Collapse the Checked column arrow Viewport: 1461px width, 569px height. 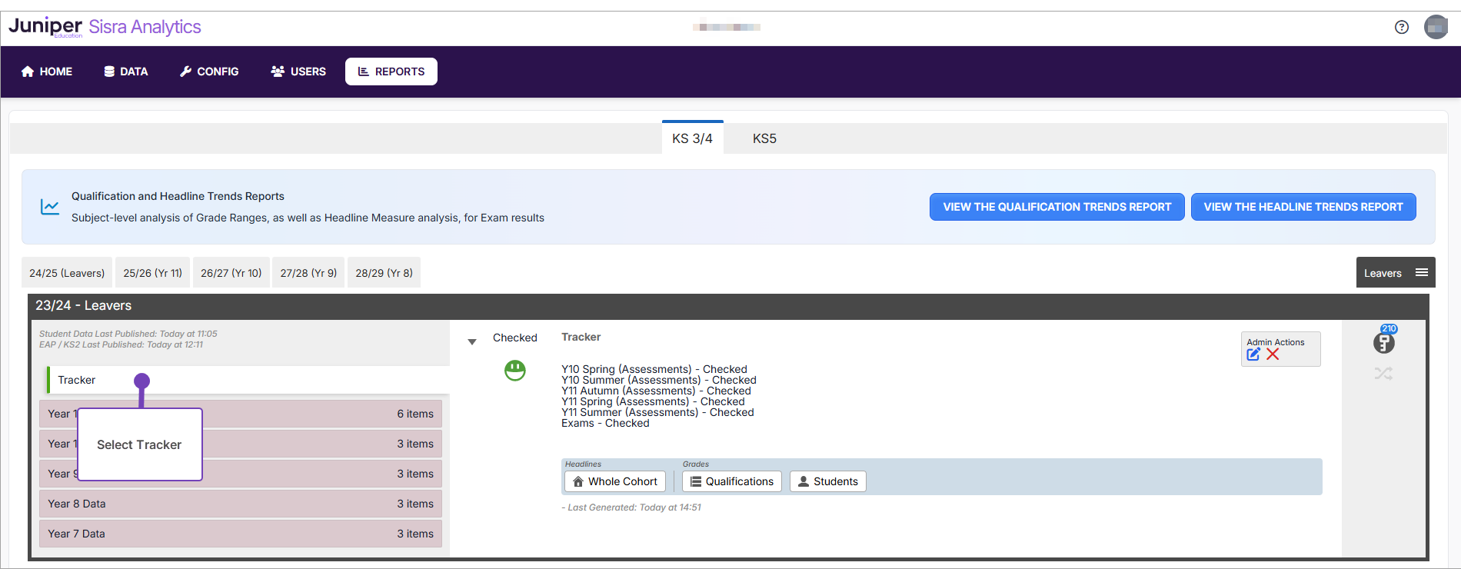click(x=472, y=341)
